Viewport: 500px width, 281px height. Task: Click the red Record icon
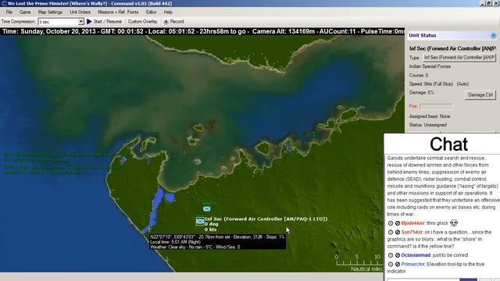coord(166,22)
